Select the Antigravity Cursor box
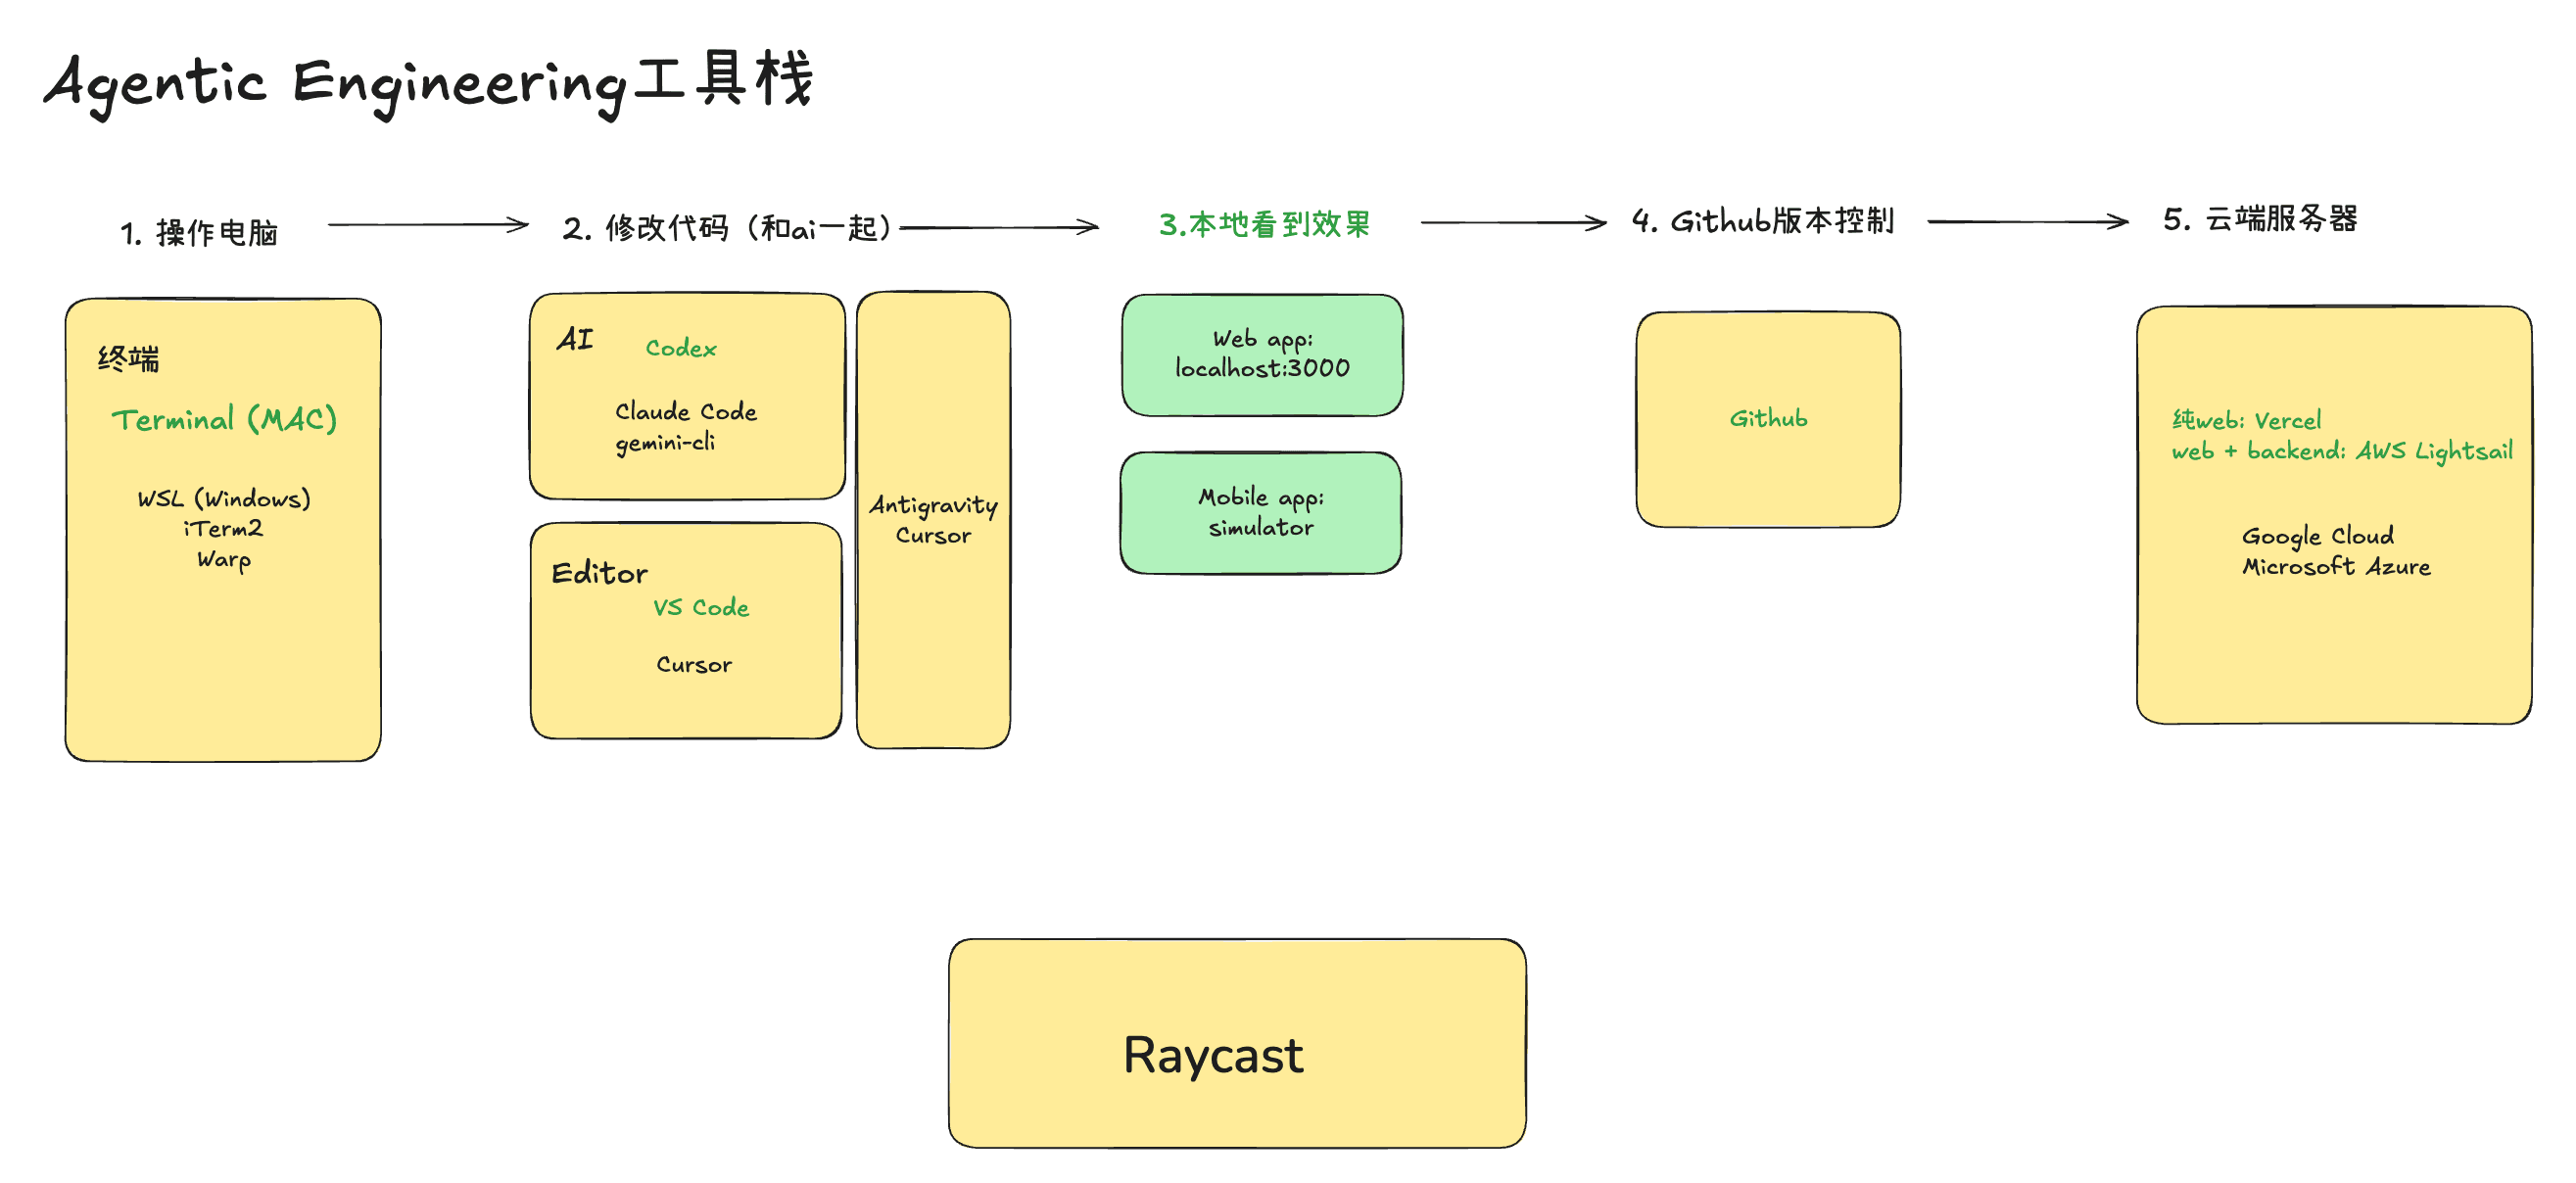Screen dimensions: 2576x1183 coord(932,520)
